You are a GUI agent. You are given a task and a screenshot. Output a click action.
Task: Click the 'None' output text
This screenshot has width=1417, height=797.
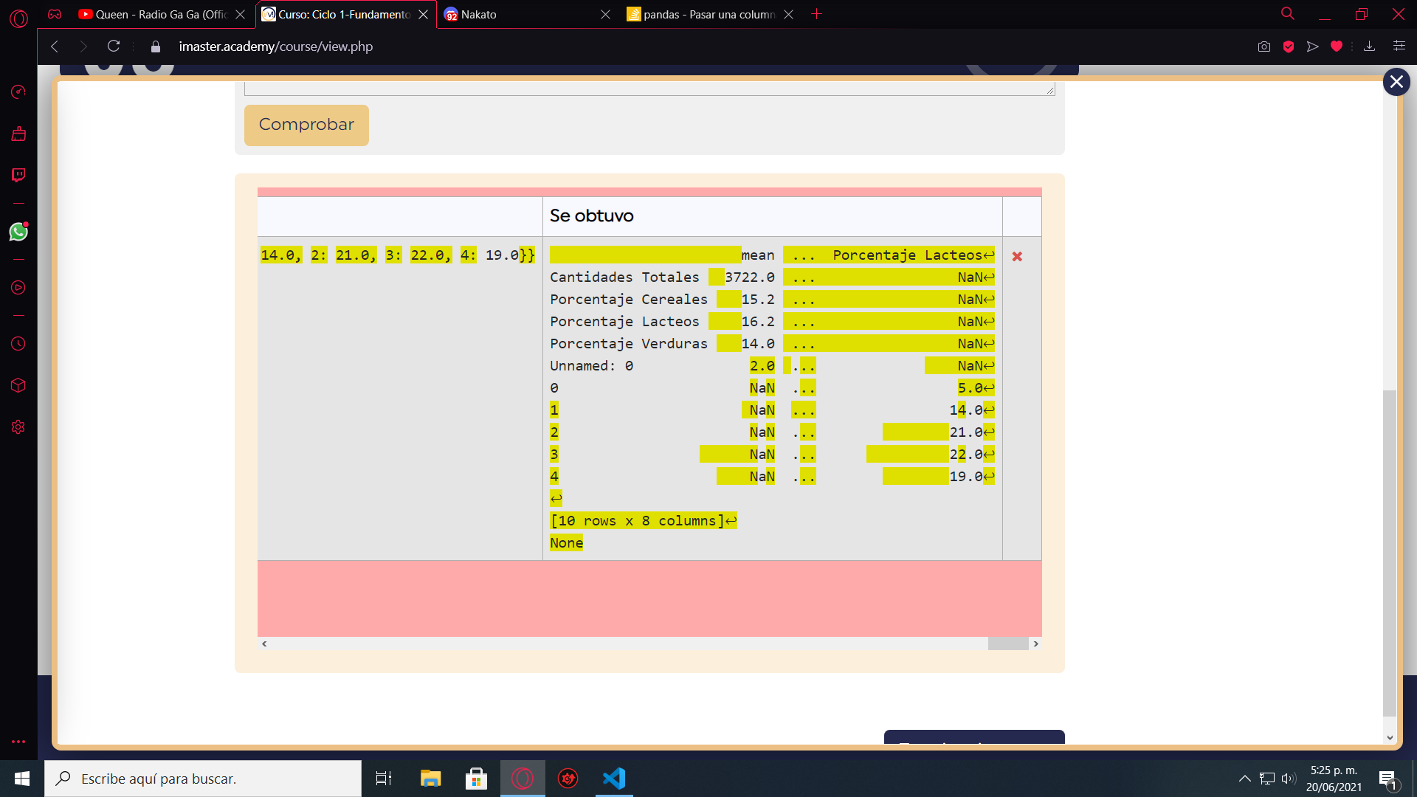567,543
